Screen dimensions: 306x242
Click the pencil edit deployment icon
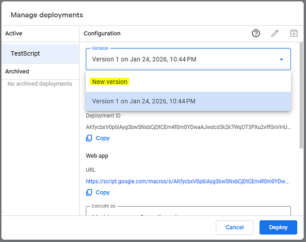[275, 33]
